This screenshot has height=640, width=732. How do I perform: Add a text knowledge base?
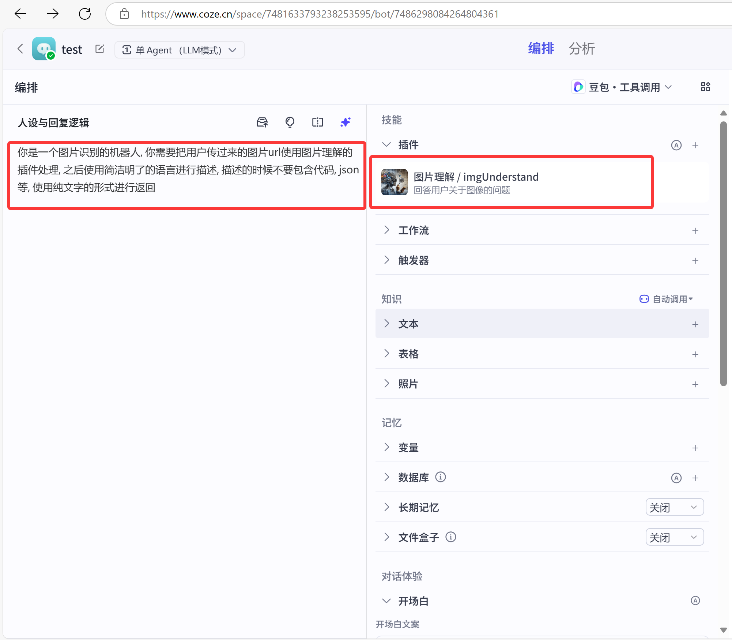pos(695,324)
